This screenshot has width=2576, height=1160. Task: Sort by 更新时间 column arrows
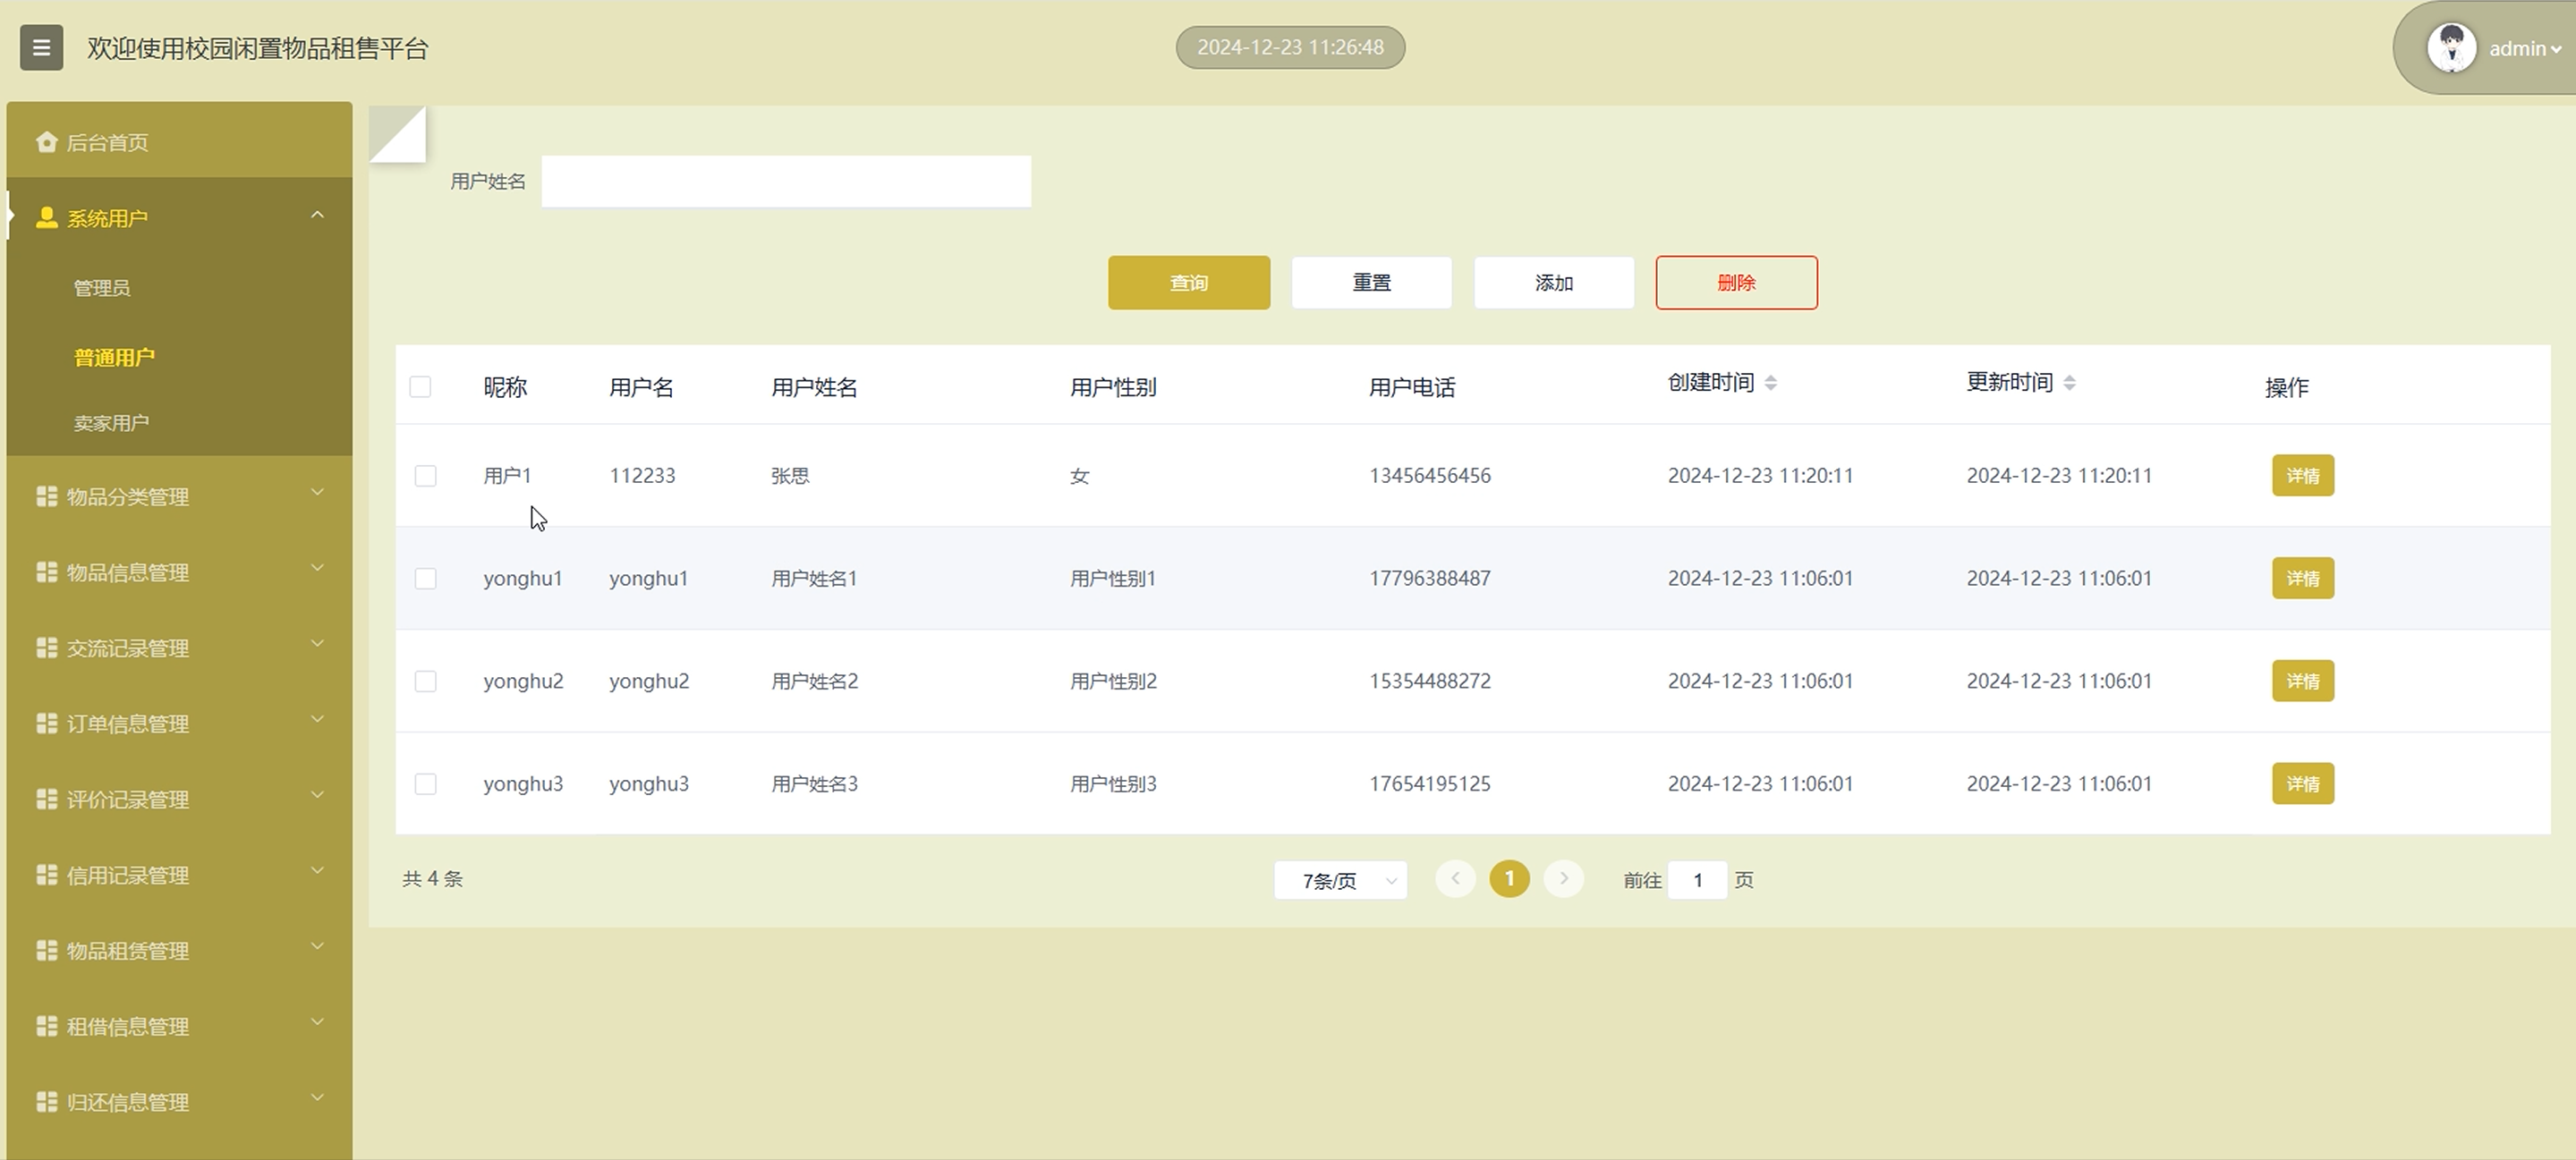pos(2069,383)
